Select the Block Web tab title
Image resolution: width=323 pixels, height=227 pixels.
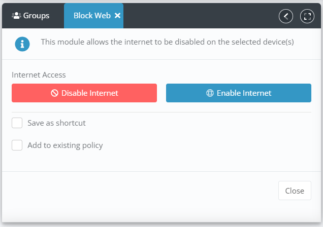click(92, 16)
